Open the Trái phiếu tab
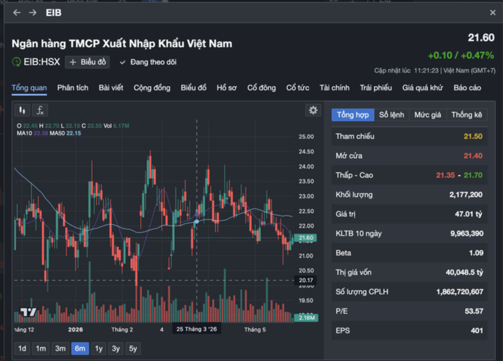 click(x=376, y=88)
